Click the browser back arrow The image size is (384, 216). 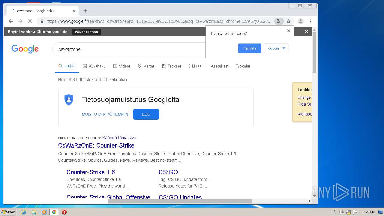[x=11, y=21]
